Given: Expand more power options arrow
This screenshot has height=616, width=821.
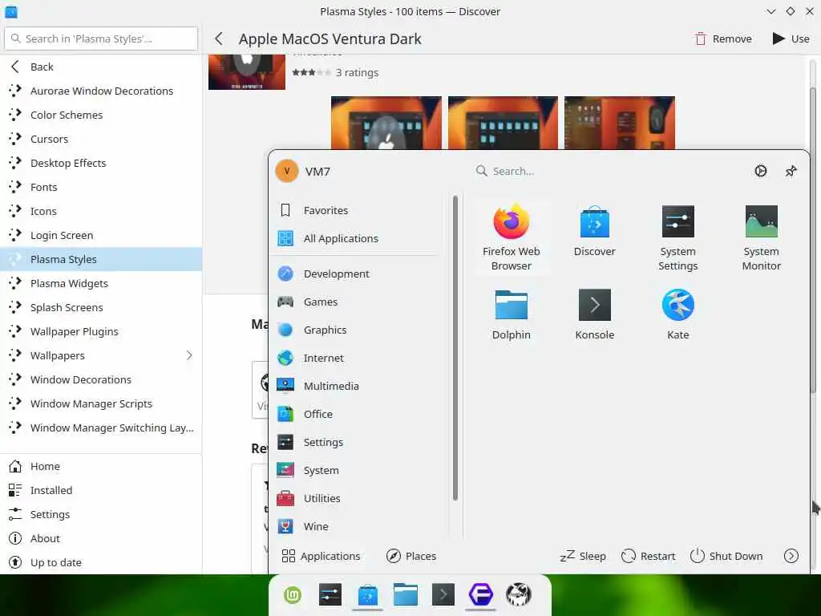Looking at the screenshot, I should [x=791, y=556].
